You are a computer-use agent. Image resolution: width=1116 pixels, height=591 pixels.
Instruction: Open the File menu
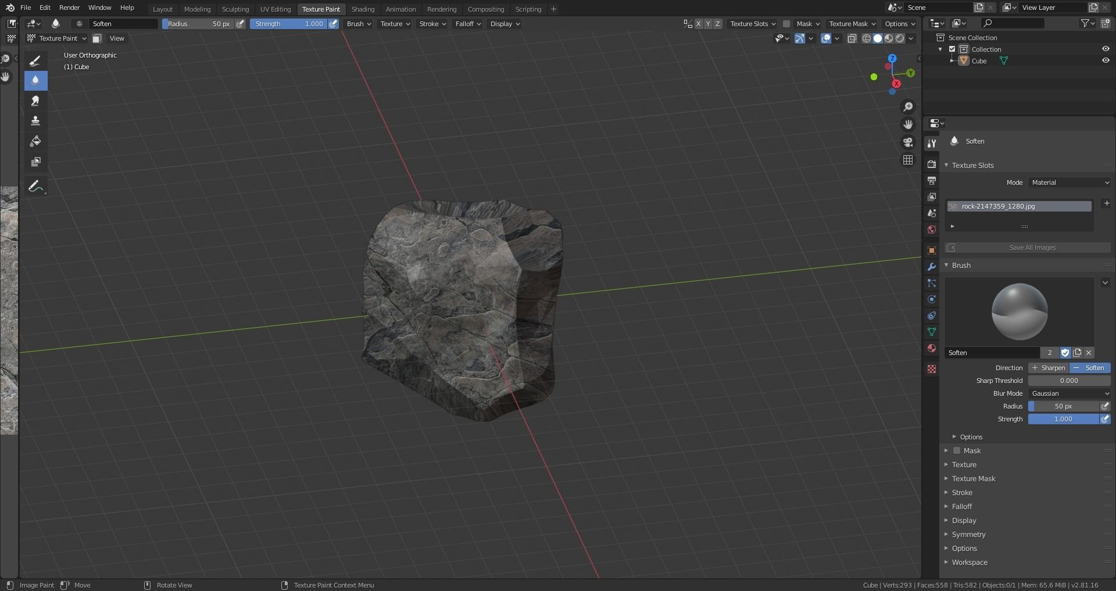pos(26,8)
